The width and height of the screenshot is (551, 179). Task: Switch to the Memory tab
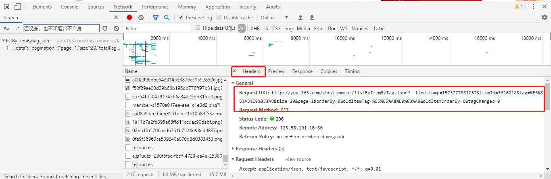[x=187, y=6]
